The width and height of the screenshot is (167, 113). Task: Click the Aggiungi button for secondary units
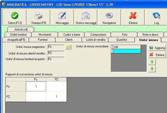click(157, 48)
